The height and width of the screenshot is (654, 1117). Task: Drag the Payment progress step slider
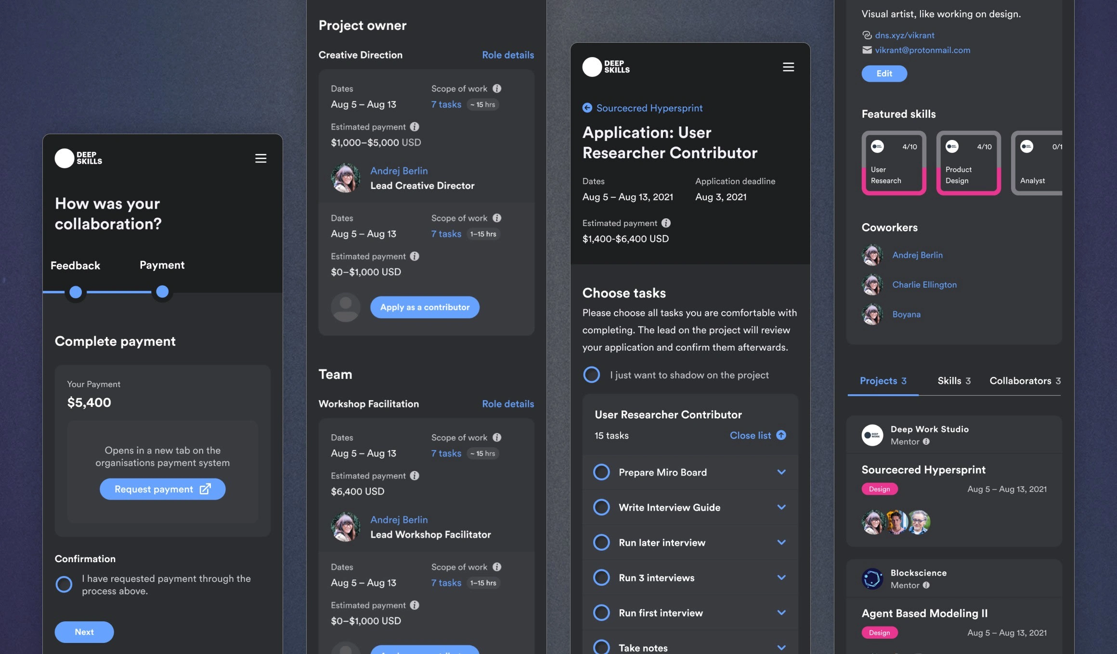pyautogui.click(x=162, y=291)
